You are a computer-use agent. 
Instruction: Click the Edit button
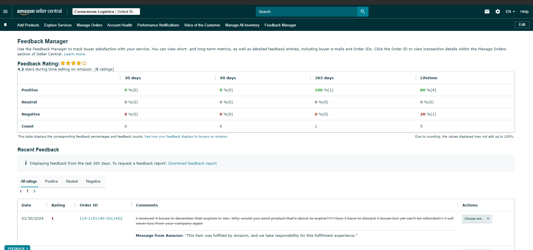pos(522,25)
